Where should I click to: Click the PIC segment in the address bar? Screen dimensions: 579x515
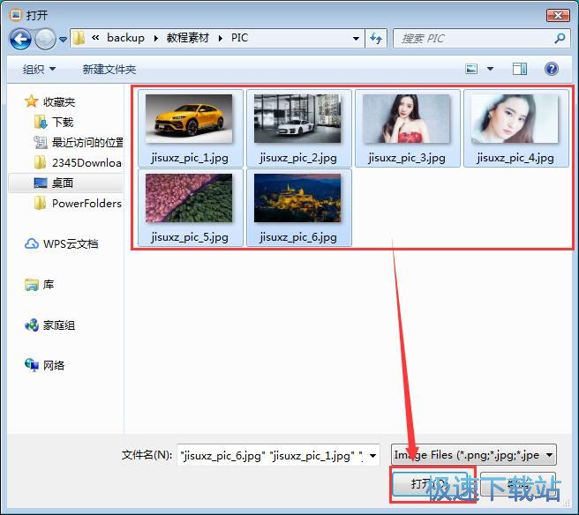point(239,38)
